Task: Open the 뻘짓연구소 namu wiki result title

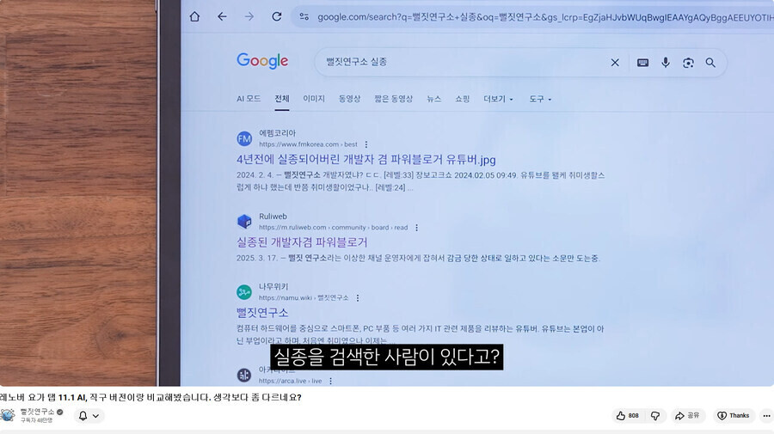Action: (262, 313)
